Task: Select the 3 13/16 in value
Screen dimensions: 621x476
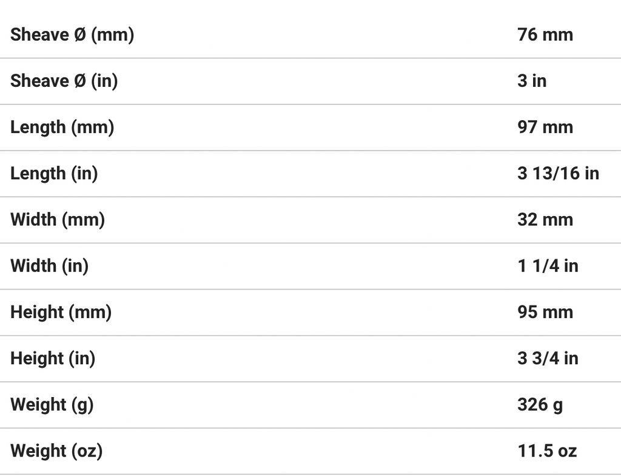Action: coord(558,173)
